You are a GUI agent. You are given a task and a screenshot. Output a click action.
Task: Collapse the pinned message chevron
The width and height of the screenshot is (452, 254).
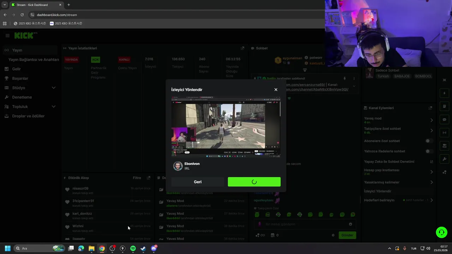pos(354,86)
